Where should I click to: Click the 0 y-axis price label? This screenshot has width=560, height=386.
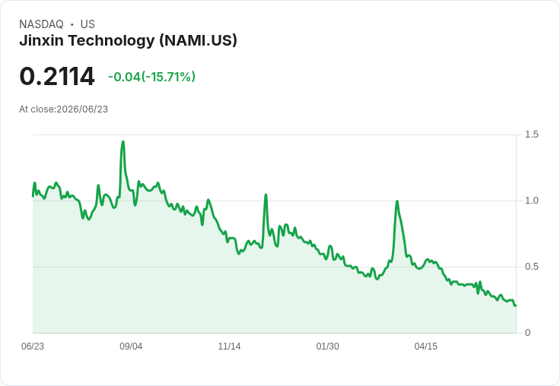click(x=527, y=333)
